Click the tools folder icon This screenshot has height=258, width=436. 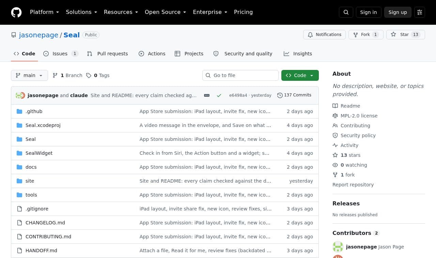[19, 195]
